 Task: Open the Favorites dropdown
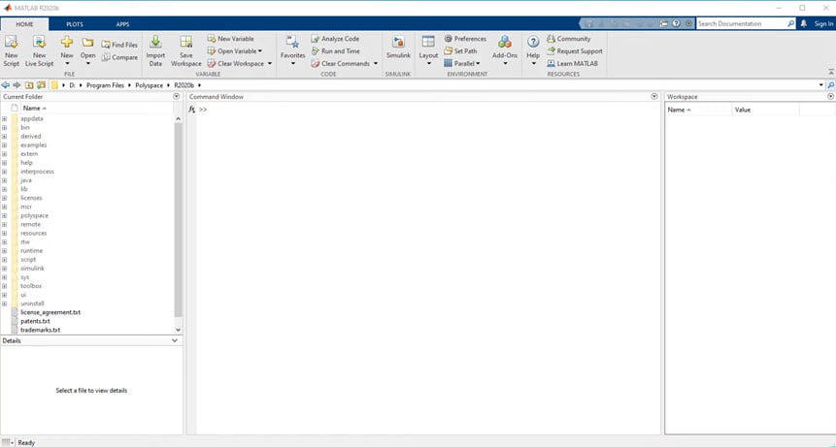292,64
